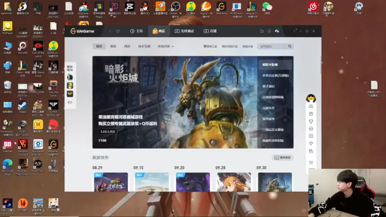The width and height of the screenshot is (386, 217).
Task: Select the 精选 featured filter
Action: click(99, 46)
